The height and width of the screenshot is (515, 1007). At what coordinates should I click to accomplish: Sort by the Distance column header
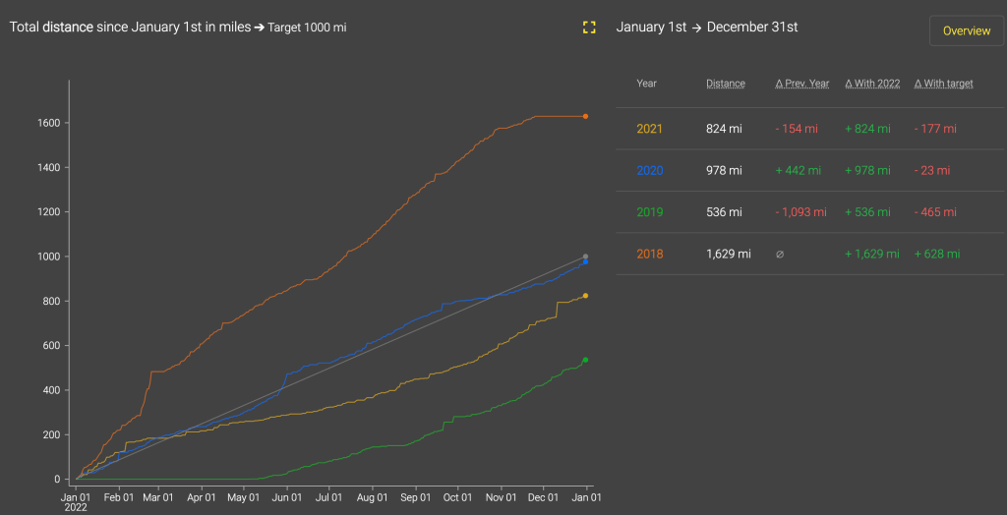pos(725,84)
